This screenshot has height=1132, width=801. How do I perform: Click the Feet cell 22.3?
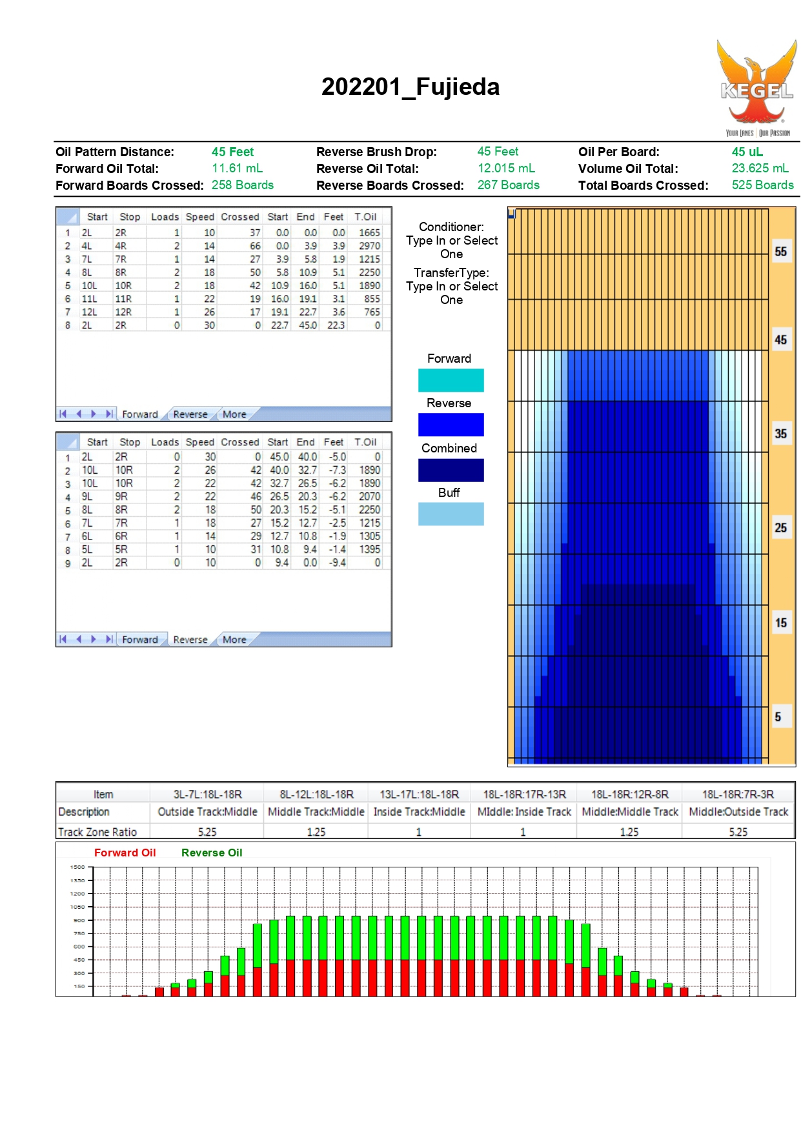(334, 325)
